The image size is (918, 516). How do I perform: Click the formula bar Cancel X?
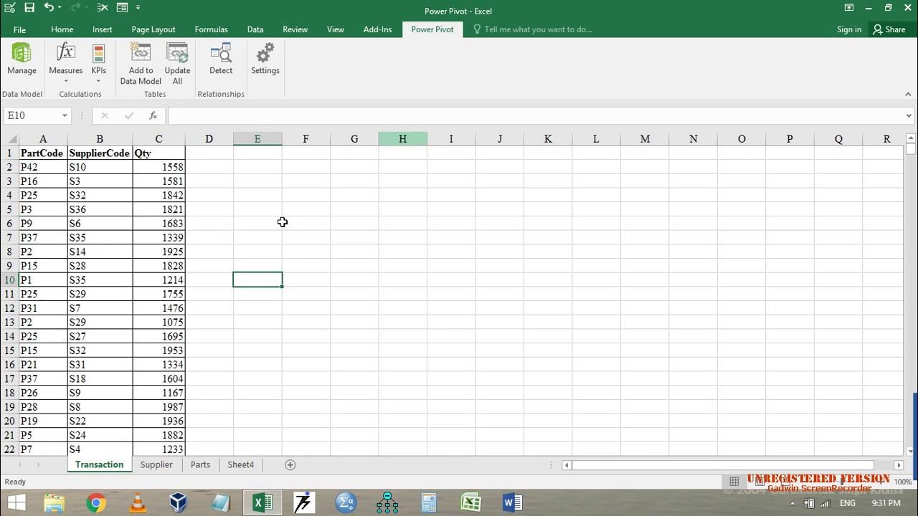[x=105, y=115]
